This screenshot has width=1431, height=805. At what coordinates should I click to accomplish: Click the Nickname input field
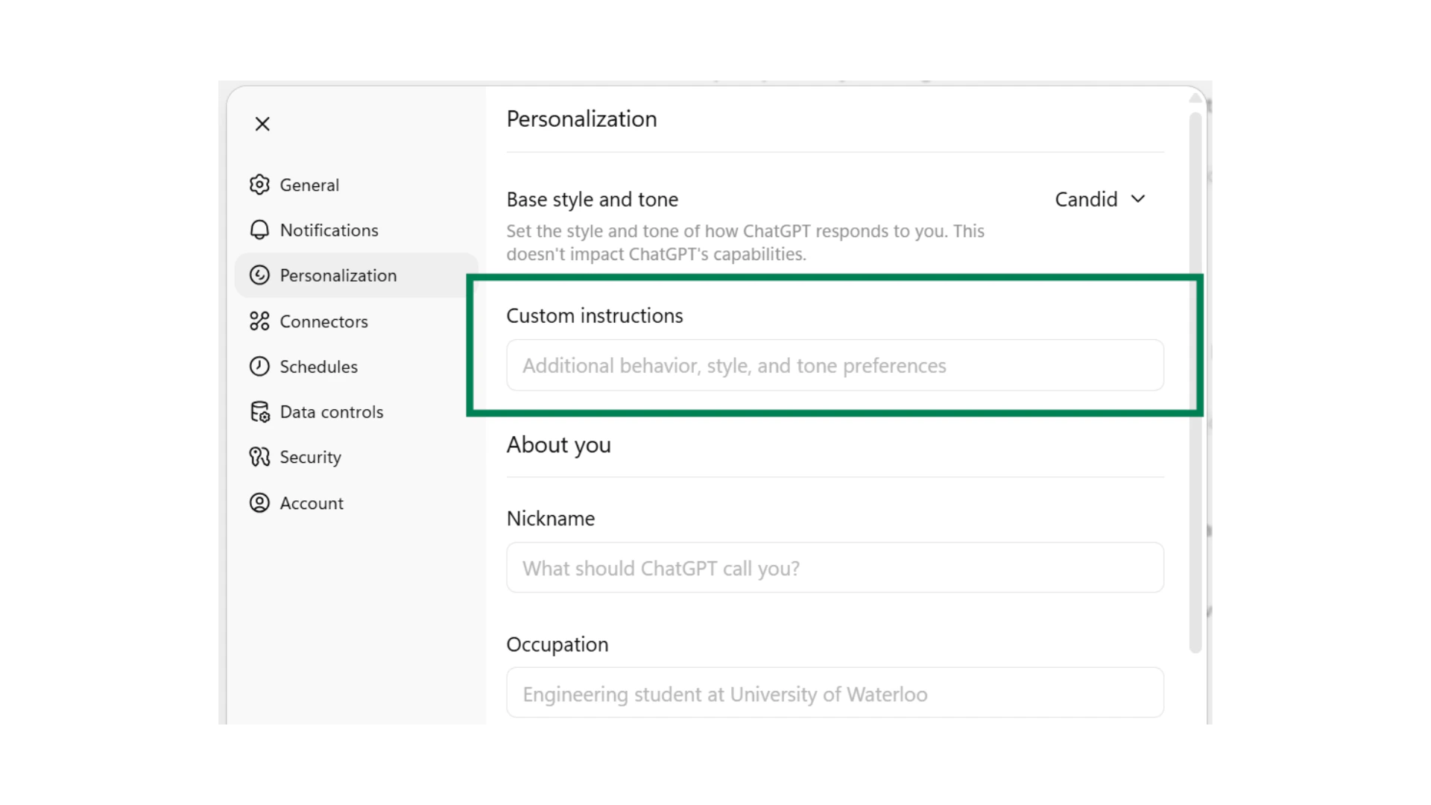coord(834,568)
